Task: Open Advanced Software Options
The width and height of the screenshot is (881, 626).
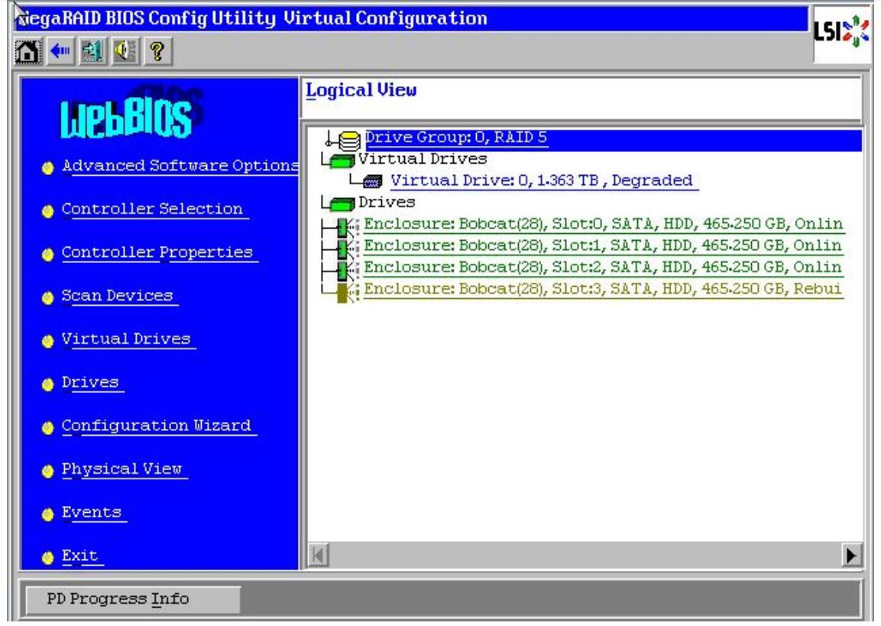Action: [x=180, y=166]
